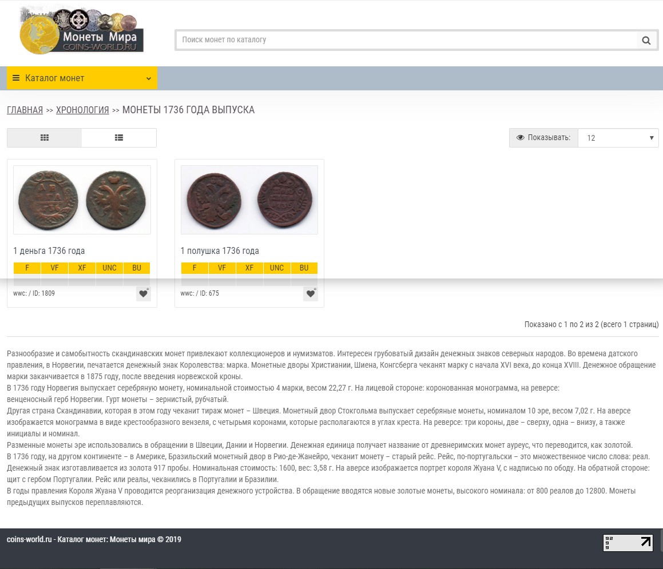Screen dimensions: 663x569
Task: Switch to list view layout
Action: [x=119, y=138]
